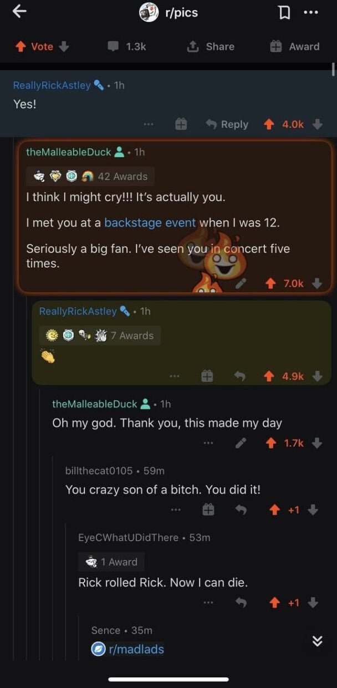Screen dimensions: 337x688
Task: Collapse Sence's comment with the double chevron
Action: click(317, 642)
